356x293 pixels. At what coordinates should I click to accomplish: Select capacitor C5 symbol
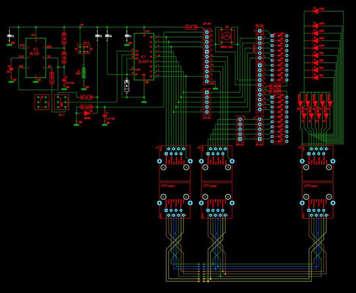coord(97,36)
